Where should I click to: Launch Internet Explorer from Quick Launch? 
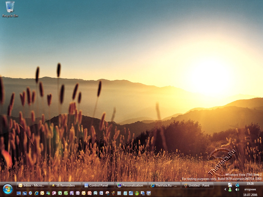pyautogui.click(x=36, y=193)
